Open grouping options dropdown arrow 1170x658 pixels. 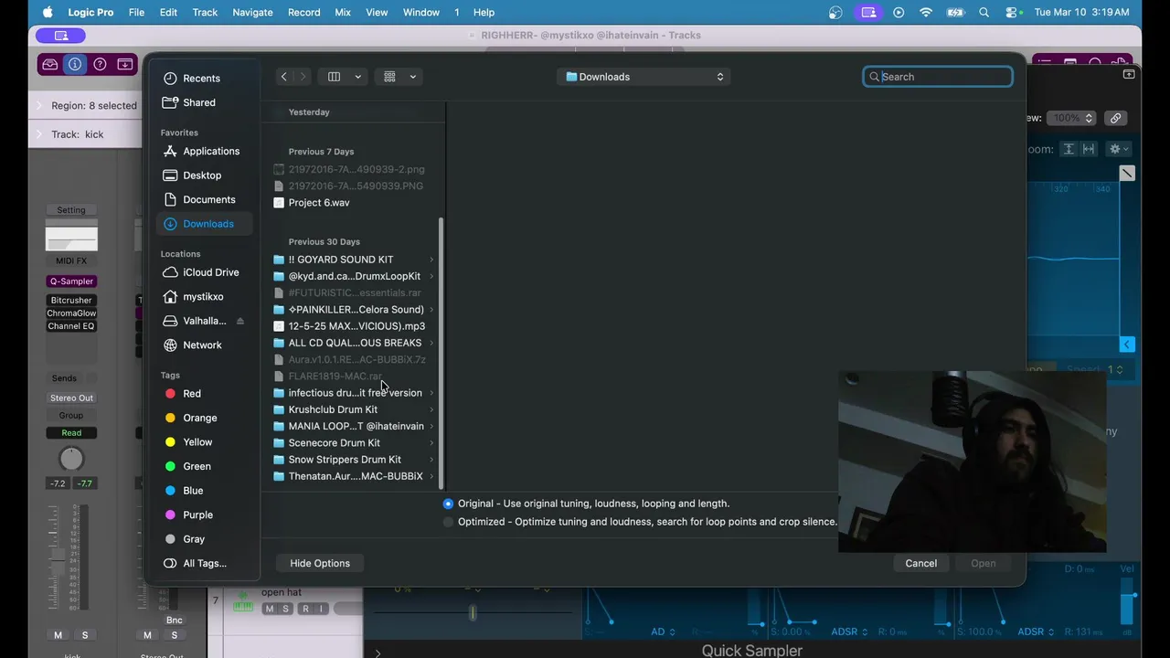(412, 77)
